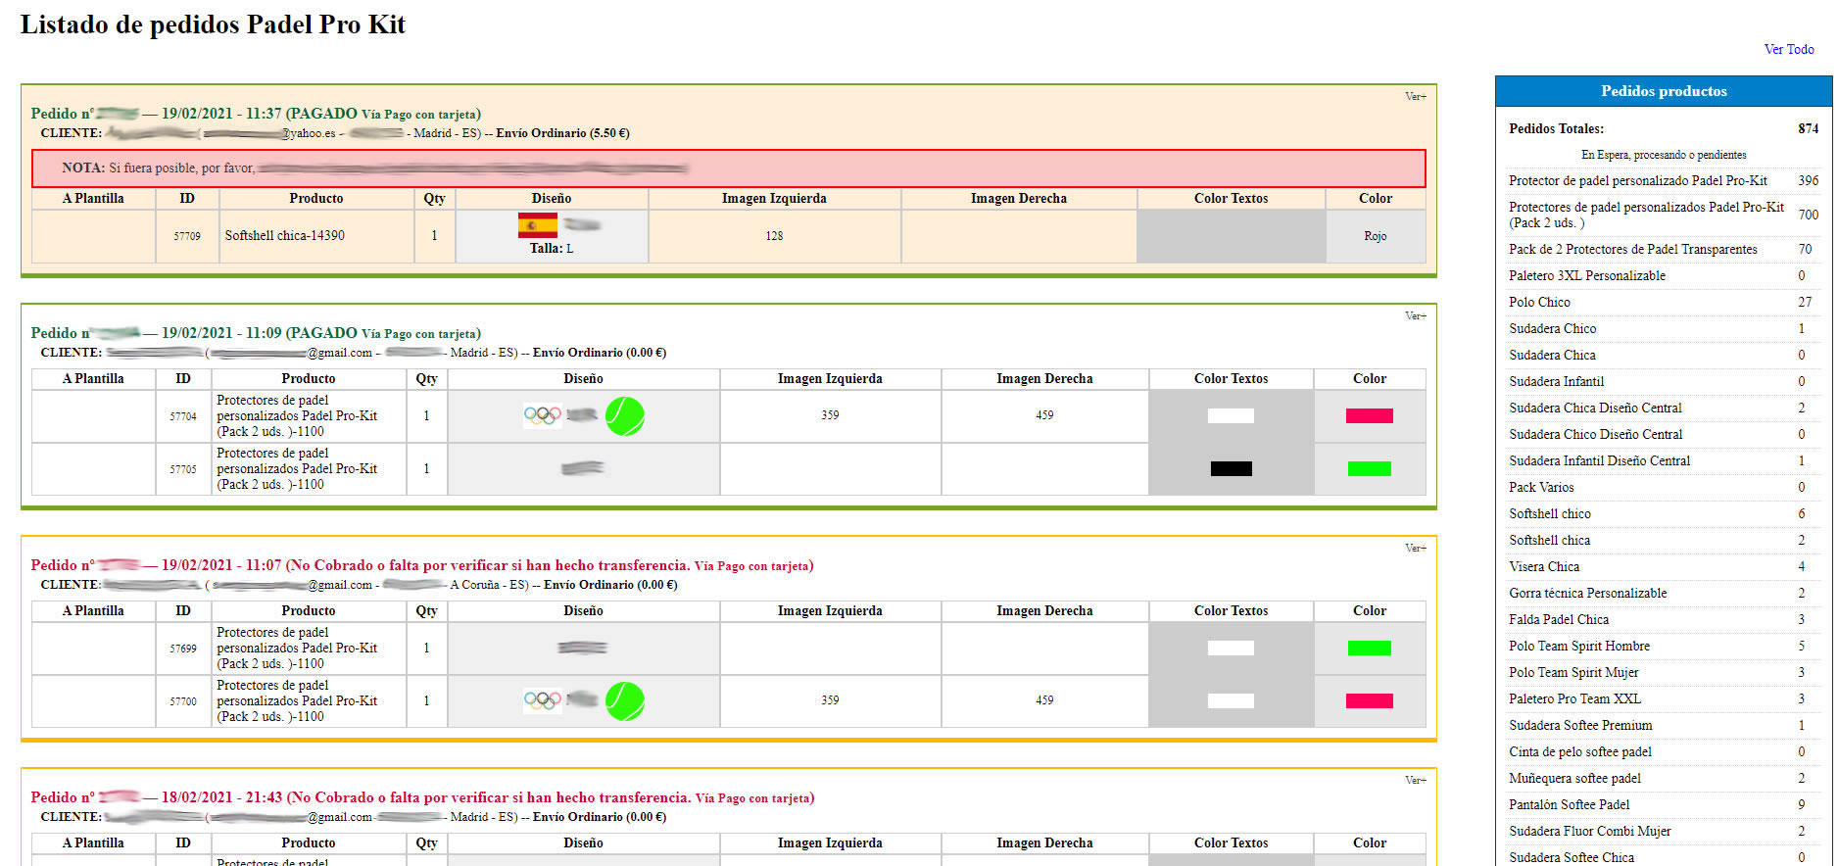The image size is (1838, 866).
Task: Select 'Sudadera Chico Diseño Central' sidebar row
Action: (1664, 434)
